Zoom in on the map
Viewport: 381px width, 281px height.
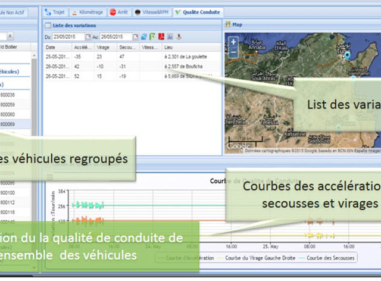233,42
